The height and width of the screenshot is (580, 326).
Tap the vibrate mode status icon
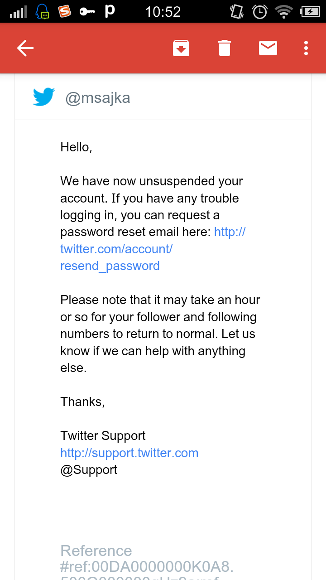click(237, 12)
